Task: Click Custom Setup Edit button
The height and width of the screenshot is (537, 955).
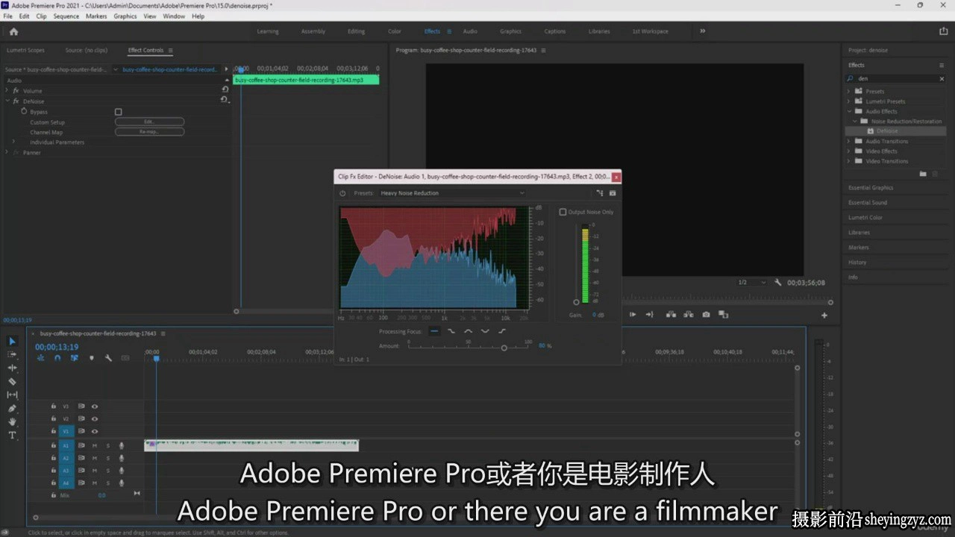Action: [x=149, y=122]
